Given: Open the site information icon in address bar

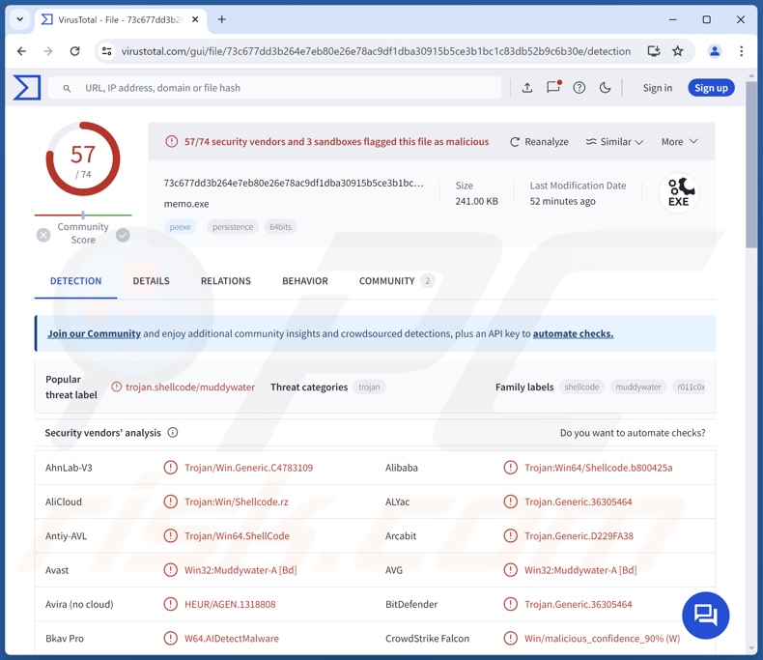Looking at the screenshot, I should (x=106, y=51).
